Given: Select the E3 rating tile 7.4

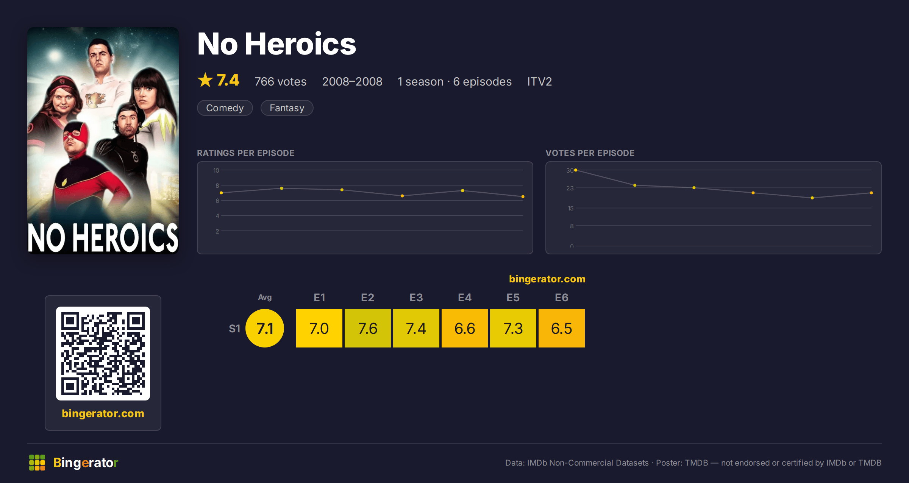Looking at the screenshot, I should pos(416,328).
